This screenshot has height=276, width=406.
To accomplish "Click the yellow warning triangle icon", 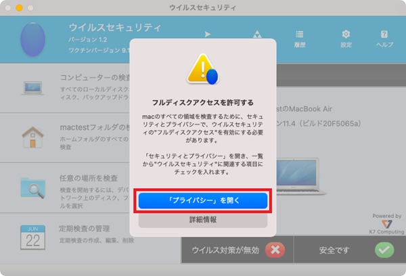I will click(203, 69).
